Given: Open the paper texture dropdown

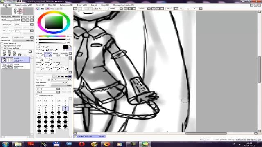Looking at the screenshot, I should pos(32,24).
